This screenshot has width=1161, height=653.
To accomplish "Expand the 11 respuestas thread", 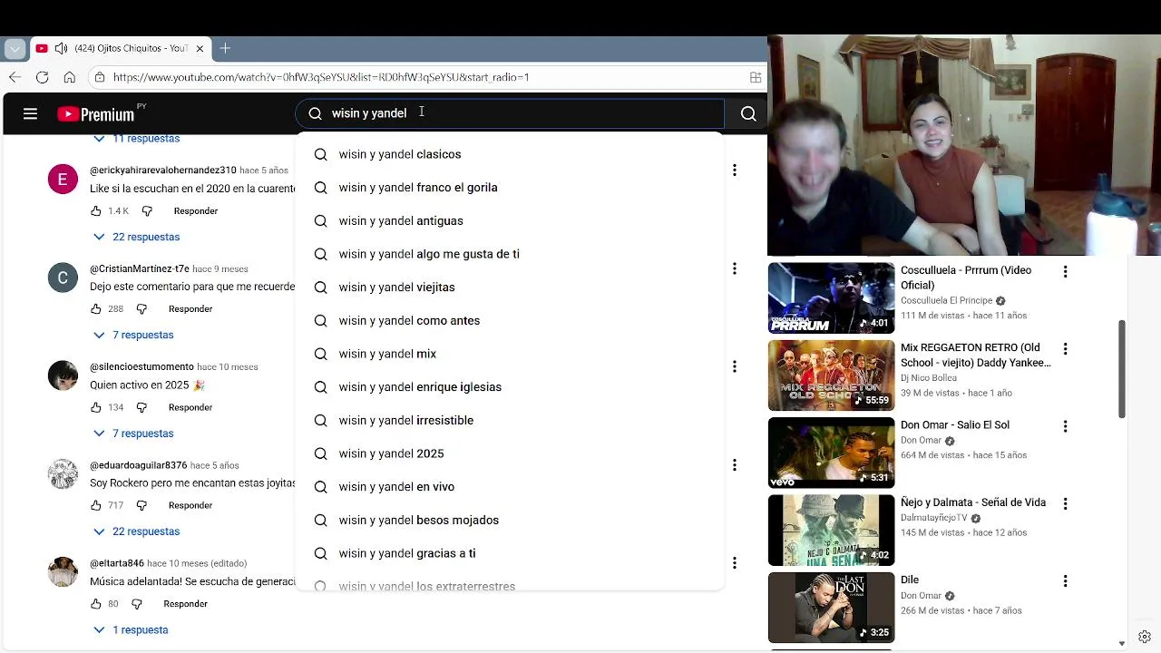I will coord(136,139).
